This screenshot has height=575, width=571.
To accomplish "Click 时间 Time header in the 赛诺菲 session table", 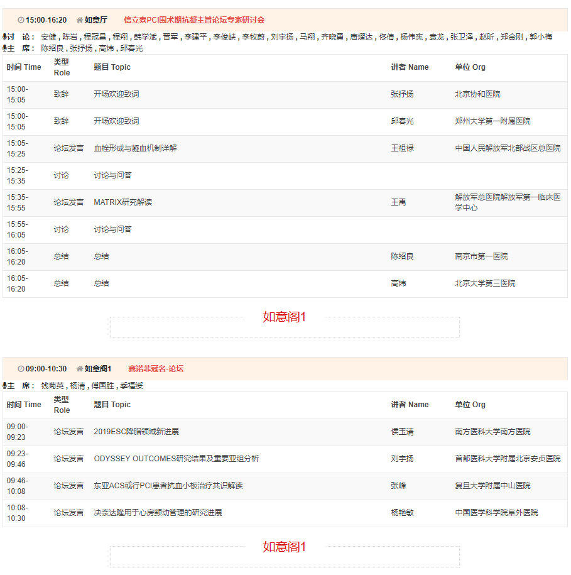I will click(24, 405).
